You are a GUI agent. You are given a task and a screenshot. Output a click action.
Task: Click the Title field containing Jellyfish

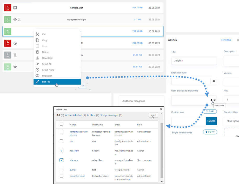(194, 61)
